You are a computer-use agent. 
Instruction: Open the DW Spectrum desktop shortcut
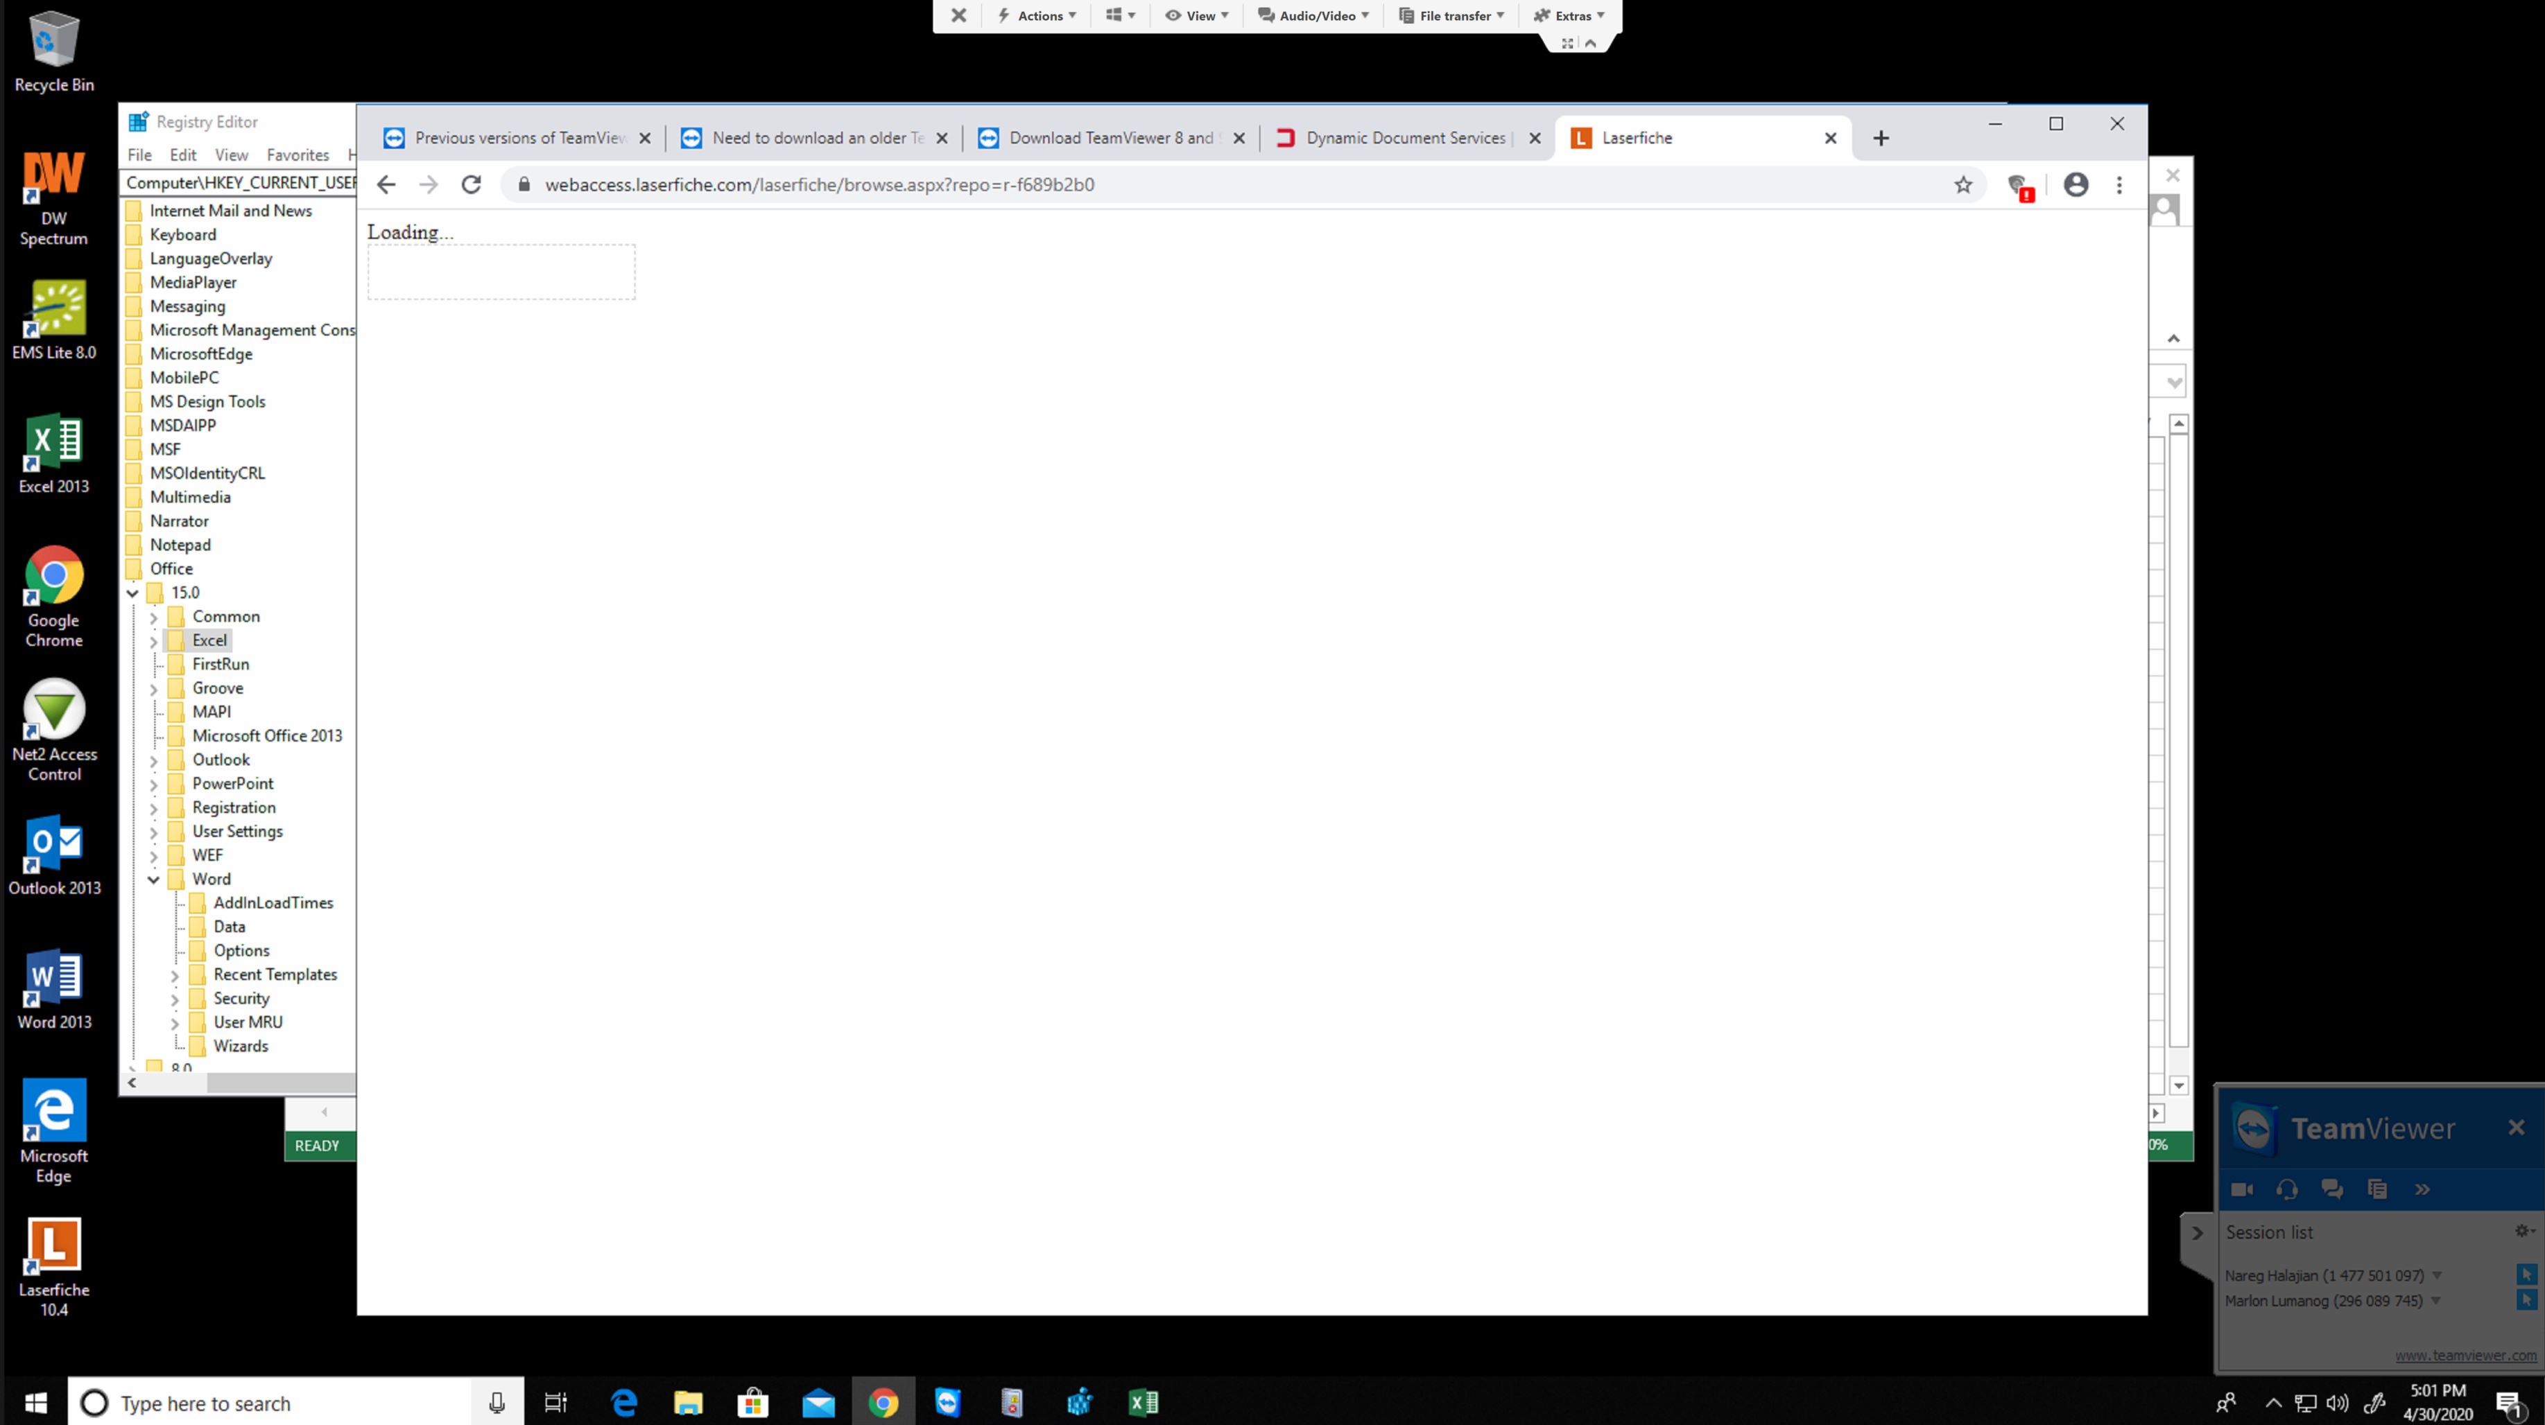tap(54, 195)
